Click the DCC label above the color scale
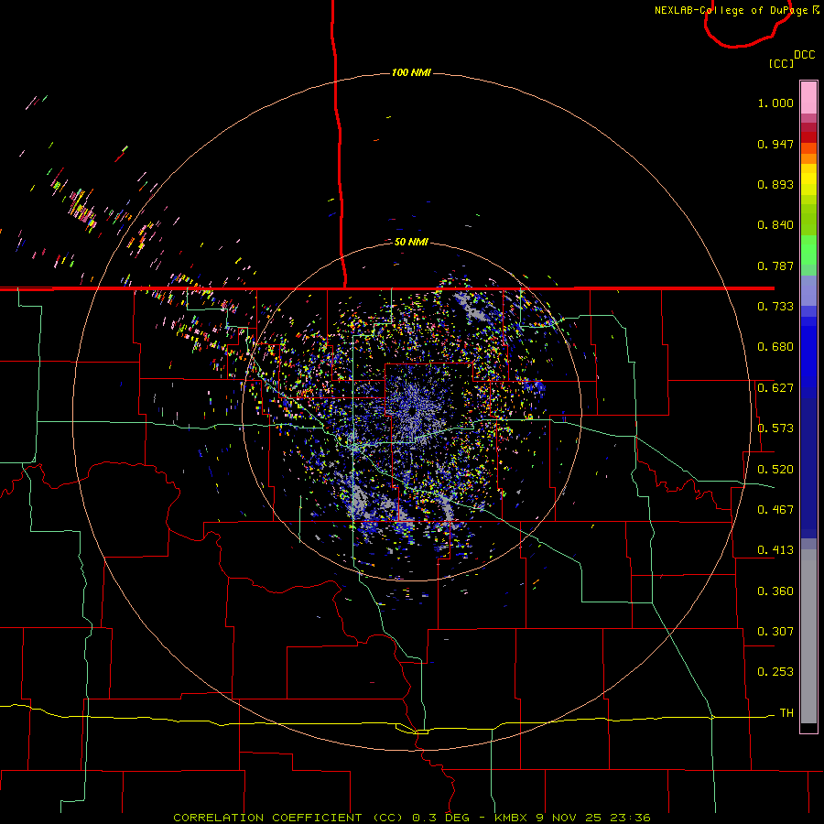Viewport: 824px width, 824px height. pos(804,55)
